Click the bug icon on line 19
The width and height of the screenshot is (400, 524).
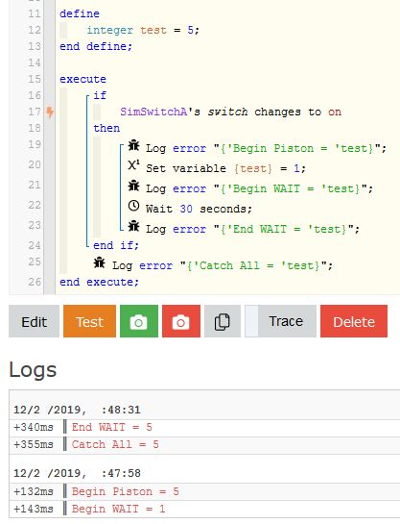(x=134, y=146)
